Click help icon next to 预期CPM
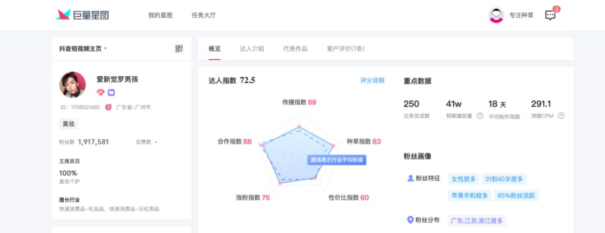 pyautogui.click(x=561, y=116)
